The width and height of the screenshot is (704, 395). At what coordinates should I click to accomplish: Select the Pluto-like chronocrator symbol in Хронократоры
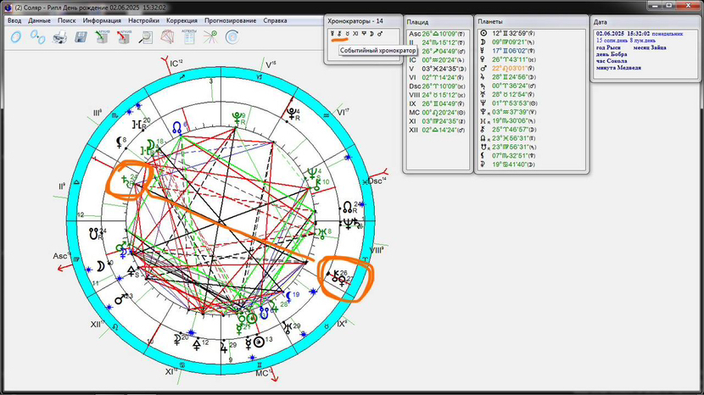click(x=364, y=34)
